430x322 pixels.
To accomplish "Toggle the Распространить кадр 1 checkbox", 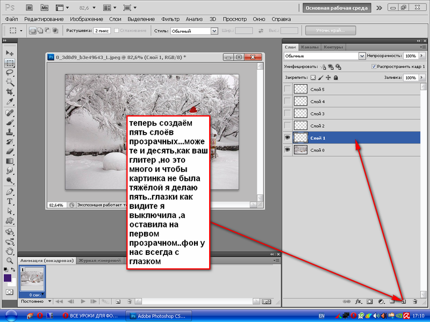I will point(374,67).
